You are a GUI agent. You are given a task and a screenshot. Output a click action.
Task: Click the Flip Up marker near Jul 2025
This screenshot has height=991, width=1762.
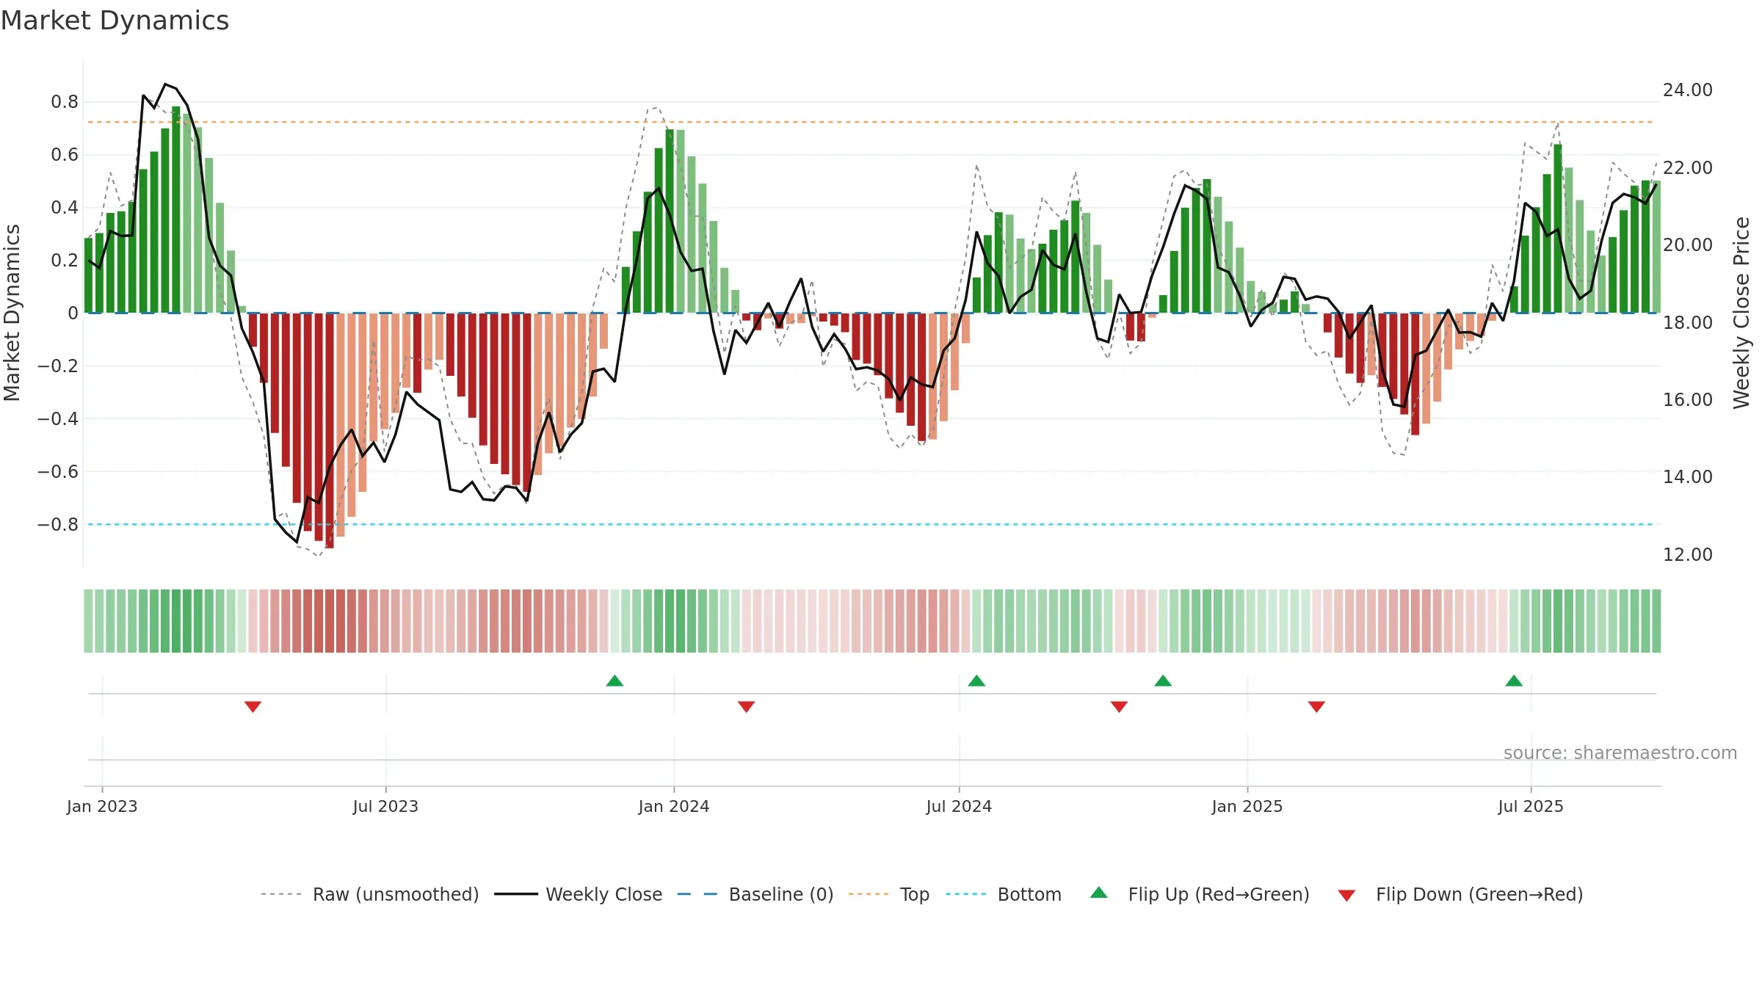pos(1514,680)
